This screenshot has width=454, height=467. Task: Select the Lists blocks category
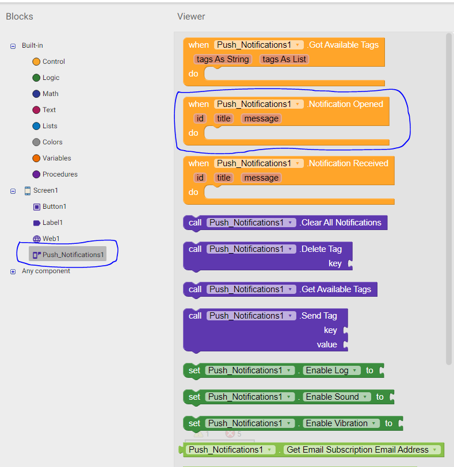point(37,126)
